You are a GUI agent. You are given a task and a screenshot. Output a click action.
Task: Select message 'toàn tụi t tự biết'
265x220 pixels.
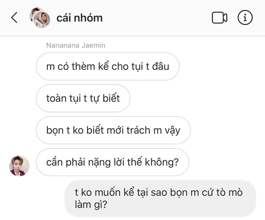(x=83, y=98)
